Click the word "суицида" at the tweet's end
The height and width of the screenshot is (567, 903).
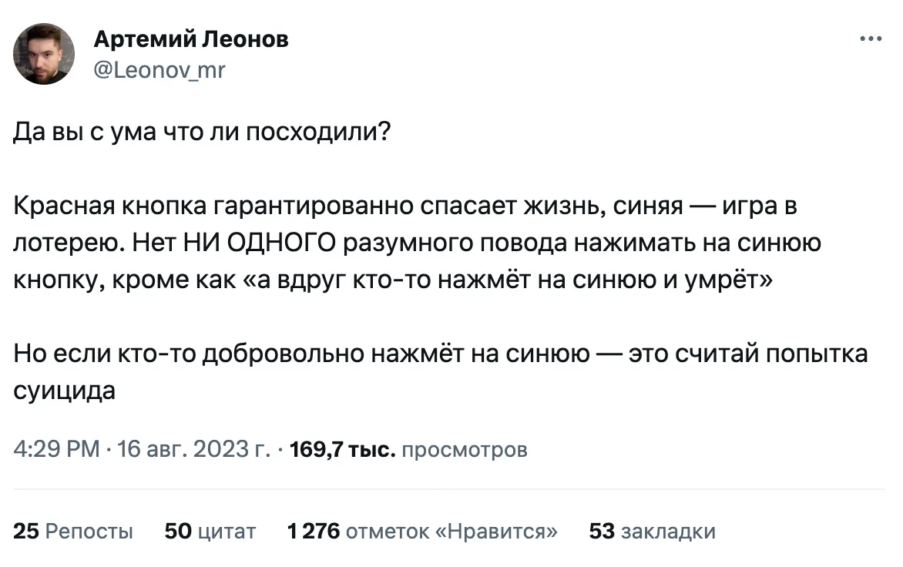pyautogui.click(x=65, y=391)
